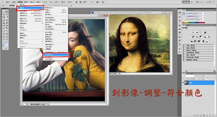Add a Brightness/Contrast adjustment
The image size is (217, 117).
point(193,32)
